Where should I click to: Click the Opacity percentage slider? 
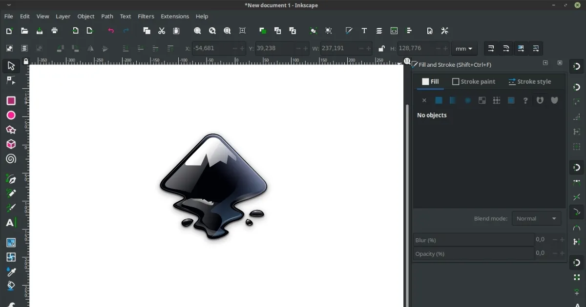tap(473, 254)
